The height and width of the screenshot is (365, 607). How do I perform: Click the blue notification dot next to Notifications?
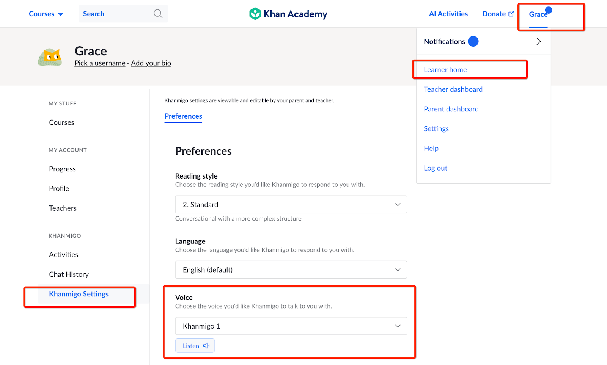[473, 41]
